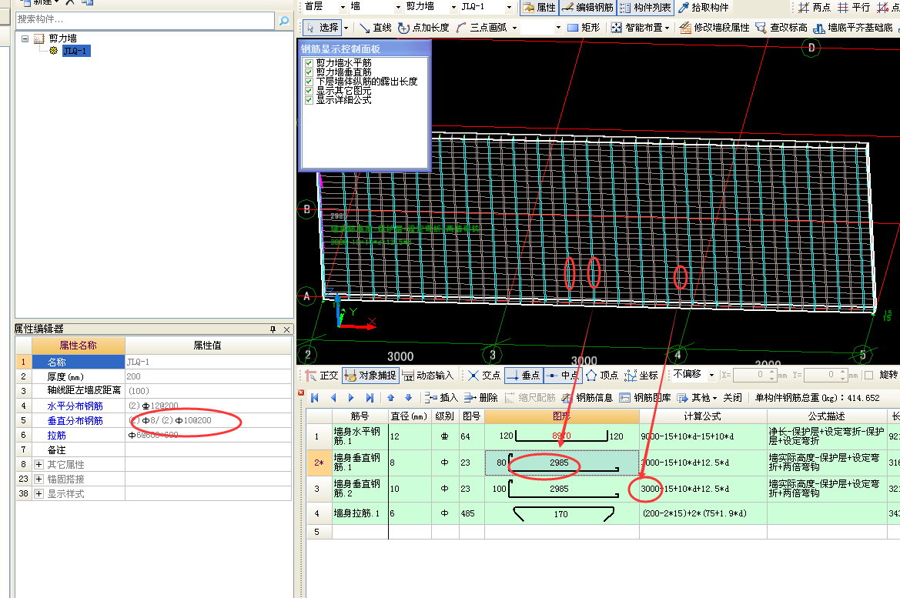Choose the 点加长度 point-plus-length tool
This screenshot has height=598, width=900.
click(423, 28)
